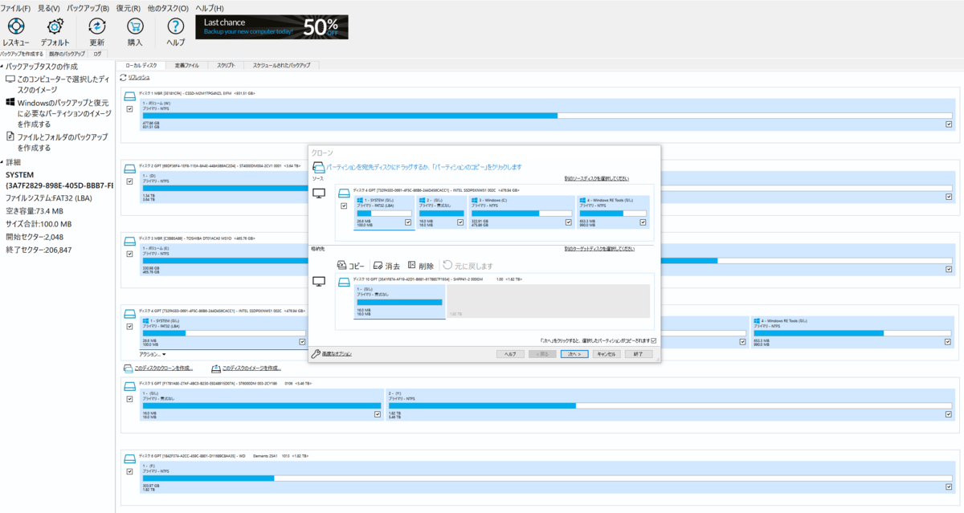Screen dimensions: 964x513
Task: Click ディスク 1 drive icon in main window
Action: click(129, 96)
